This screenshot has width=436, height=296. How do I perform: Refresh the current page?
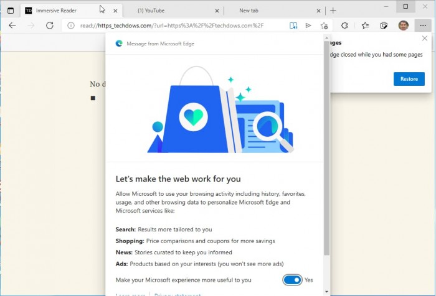[x=49, y=25]
